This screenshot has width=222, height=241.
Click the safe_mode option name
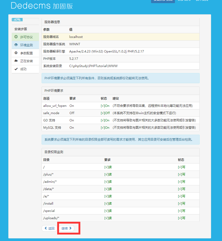[51, 113]
